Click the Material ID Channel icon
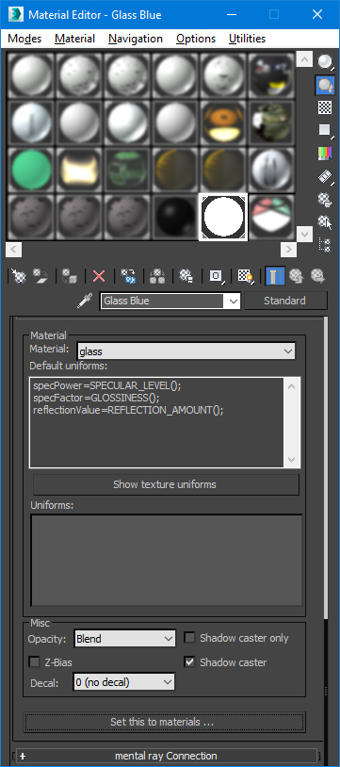The height and width of the screenshot is (767, 340). [216, 276]
